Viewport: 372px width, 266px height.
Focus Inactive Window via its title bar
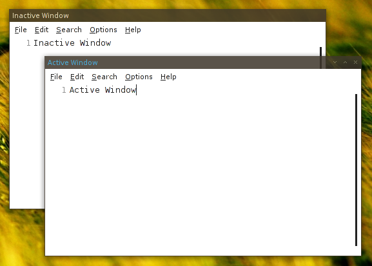168,15
